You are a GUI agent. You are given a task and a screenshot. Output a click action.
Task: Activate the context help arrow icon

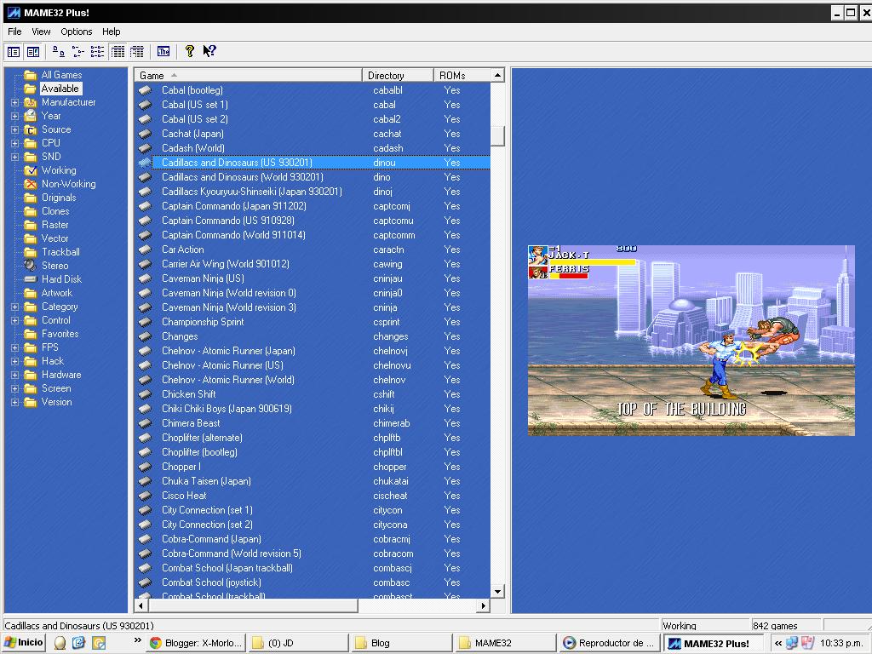209,52
